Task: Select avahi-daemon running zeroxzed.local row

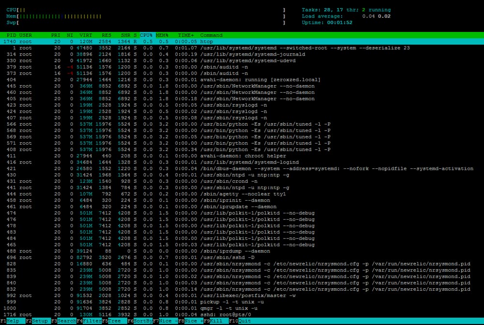Action: click(242, 79)
